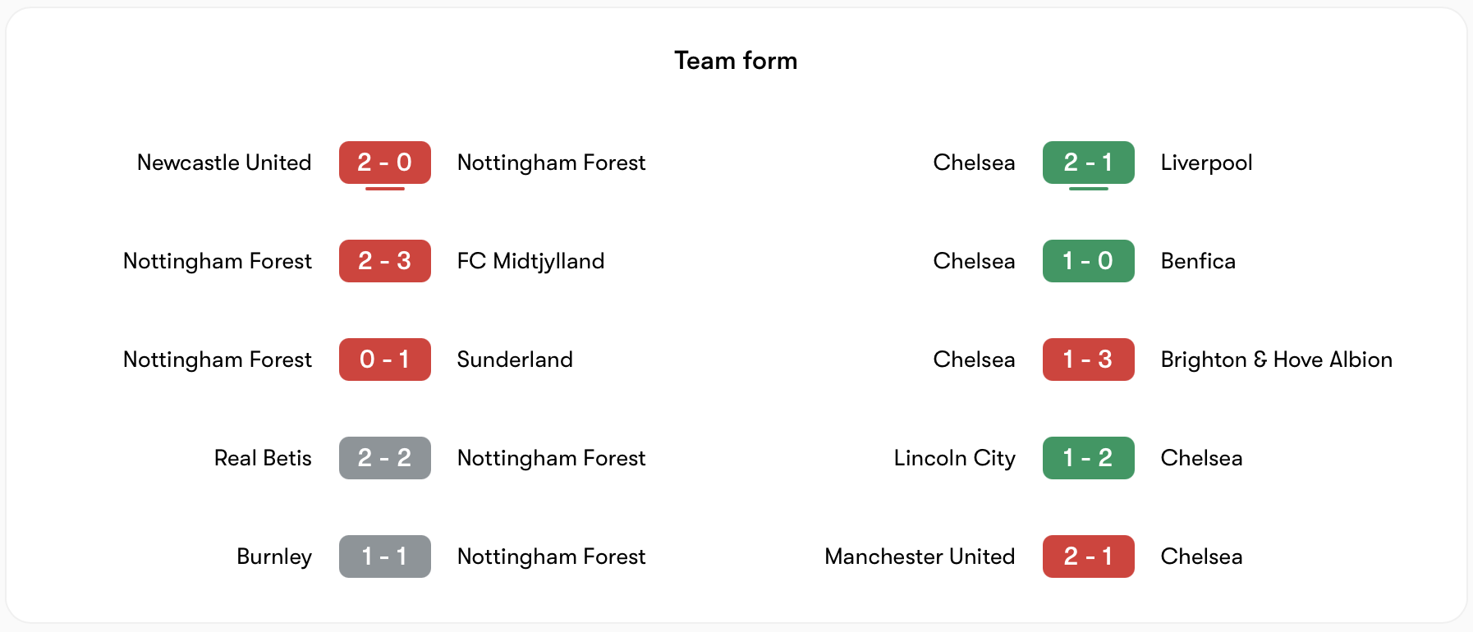Screen dimensions: 1473x632
Task: Open the Nottingham Forest 2 - 3 Midtjylland score
Action: pos(384,261)
